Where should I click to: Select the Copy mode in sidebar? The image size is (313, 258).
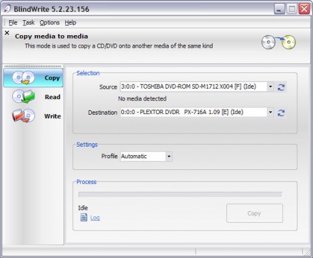pos(33,78)
